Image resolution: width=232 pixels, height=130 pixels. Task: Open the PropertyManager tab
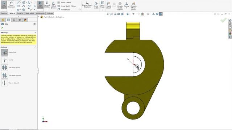[9, 20]
